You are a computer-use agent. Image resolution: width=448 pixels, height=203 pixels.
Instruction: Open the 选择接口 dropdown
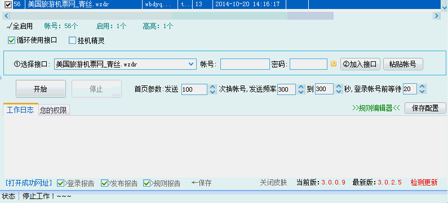click(x=191, y=64)
